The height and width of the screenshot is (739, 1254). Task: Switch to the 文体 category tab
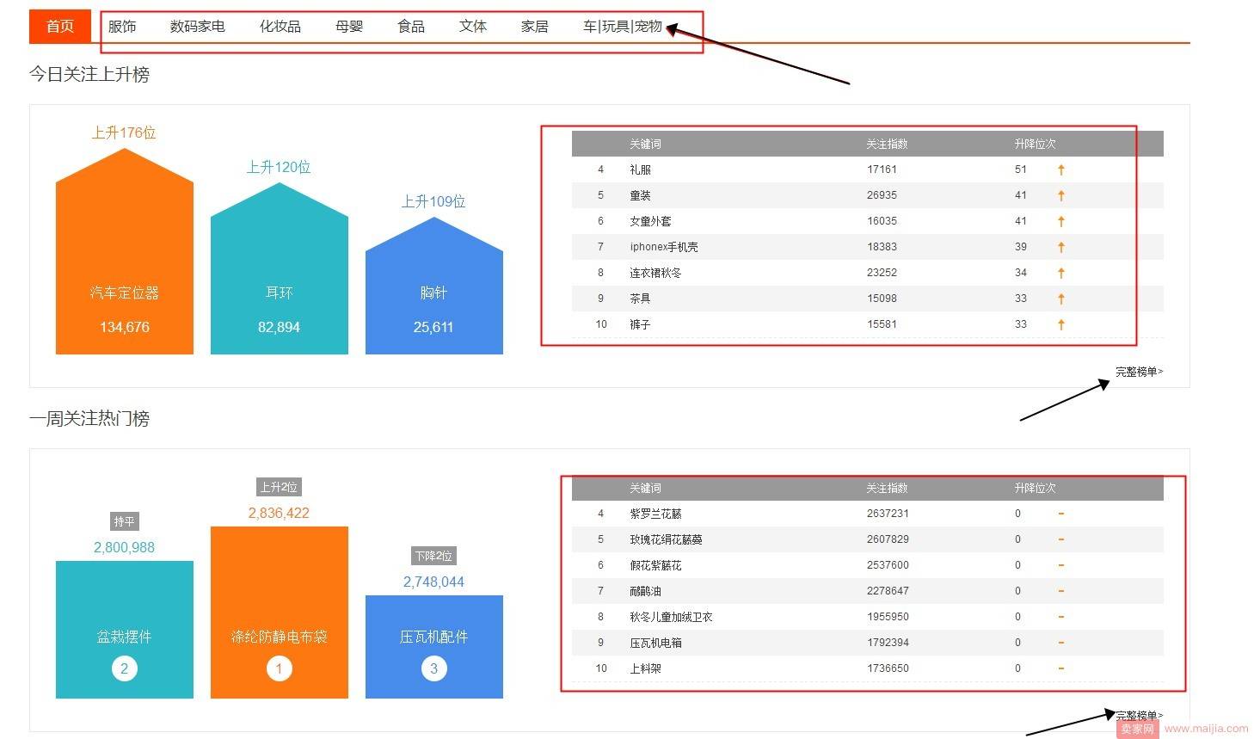(x=473, y=27)
